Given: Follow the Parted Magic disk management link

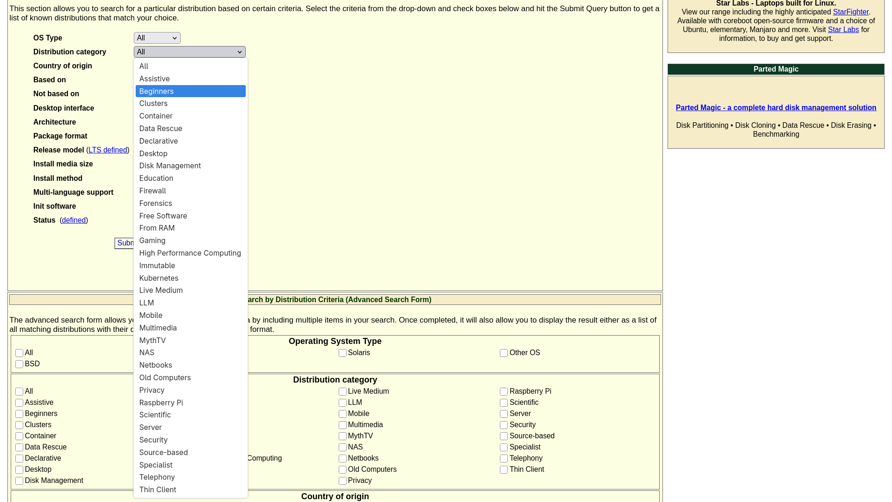Looking at the screenshot, I should pos(776,107).
